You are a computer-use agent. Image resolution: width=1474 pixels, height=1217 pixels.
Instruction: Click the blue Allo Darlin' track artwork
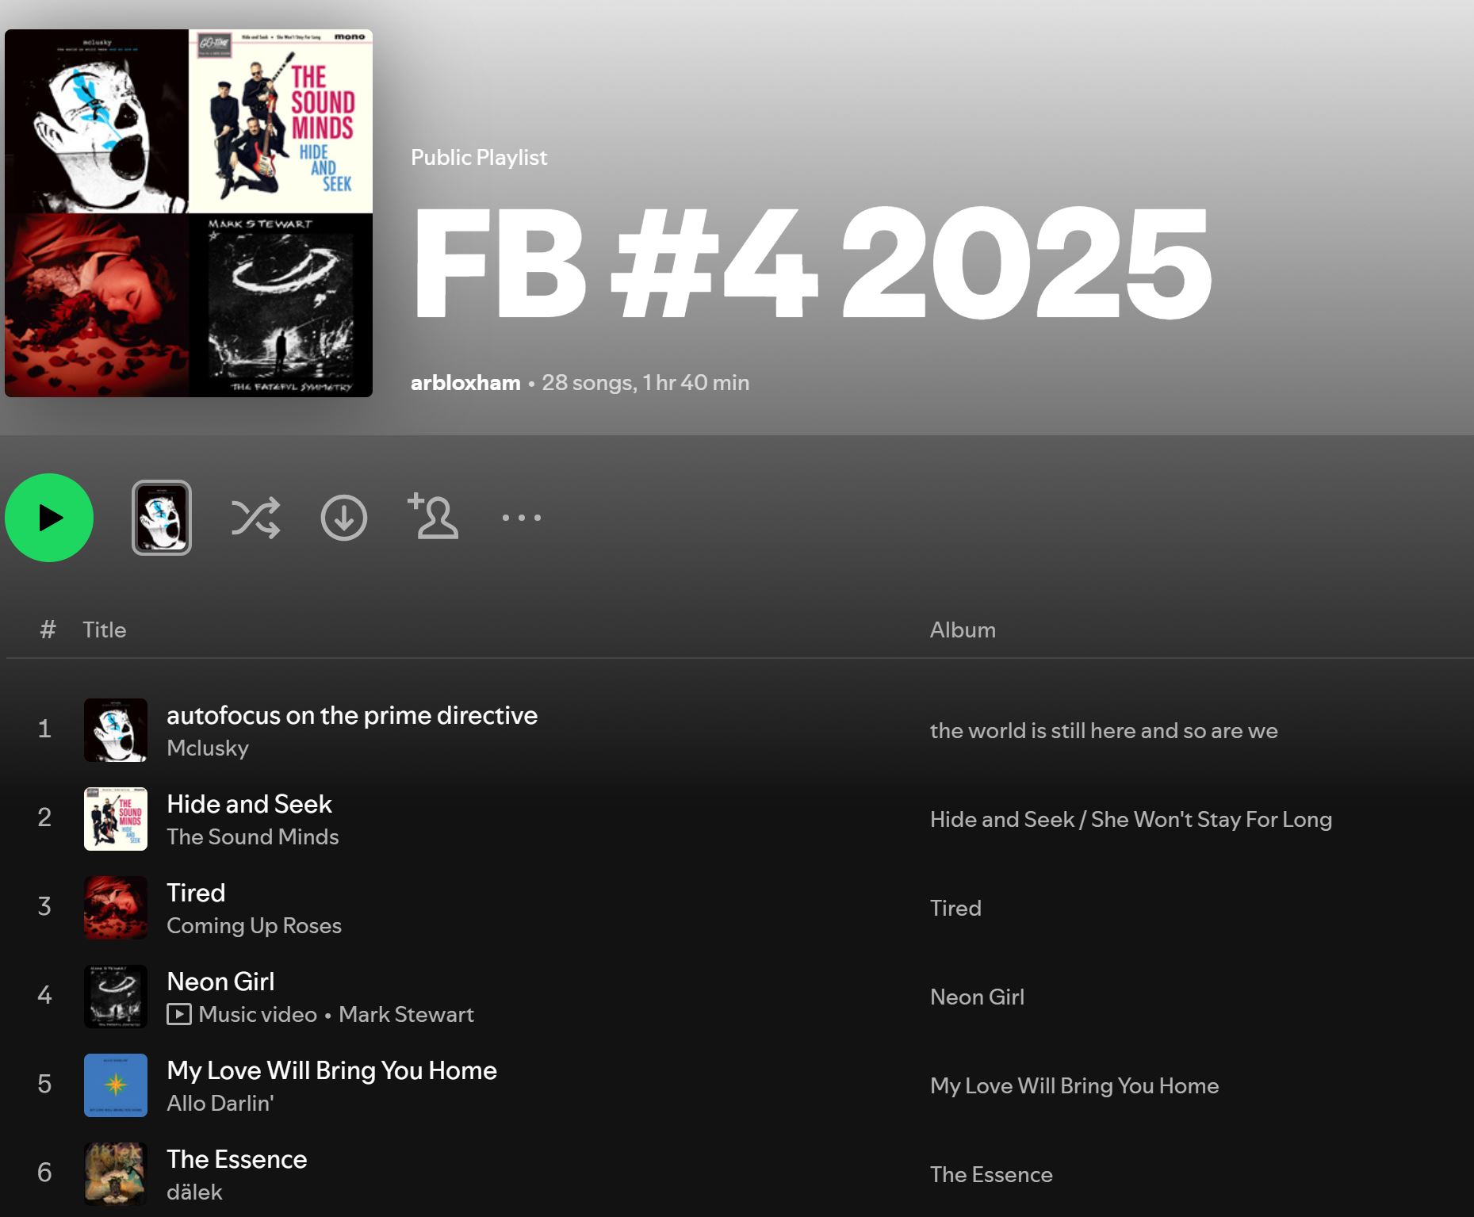tap(116, 1085)
